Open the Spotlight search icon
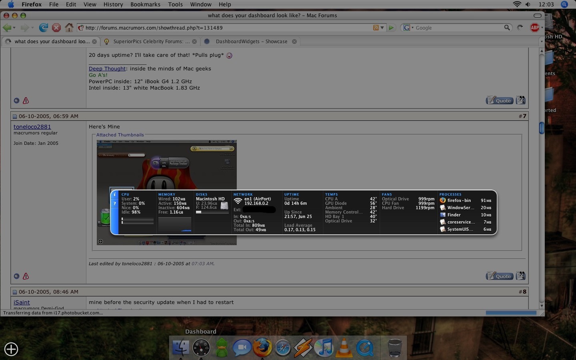The image size is (576, 360). pos(564,4)
